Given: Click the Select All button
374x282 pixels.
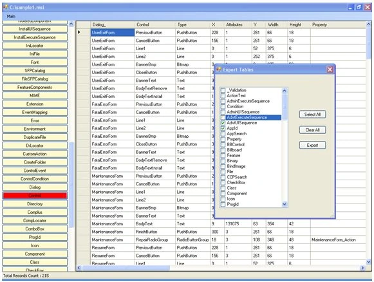Looking at the screenshot, I should click(312, 115).
